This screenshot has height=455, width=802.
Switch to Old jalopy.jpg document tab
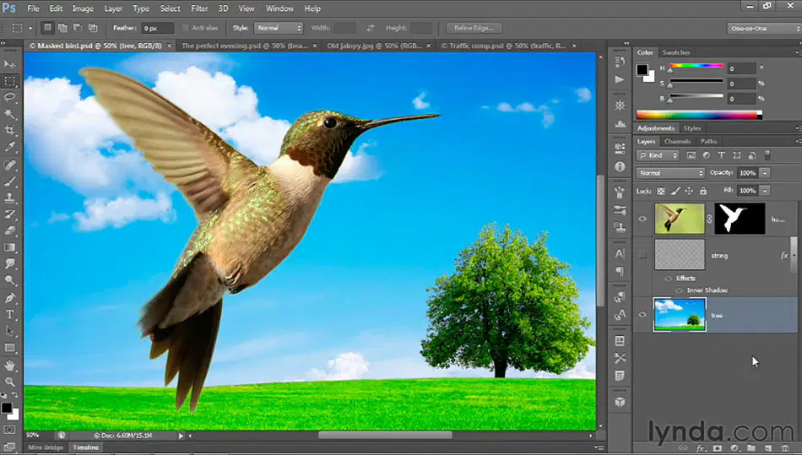(x=374, y=46)
